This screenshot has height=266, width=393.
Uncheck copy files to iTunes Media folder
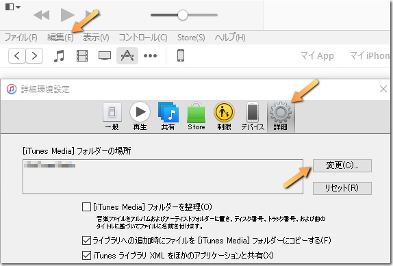pyautogui.click(x=86, y=241)
